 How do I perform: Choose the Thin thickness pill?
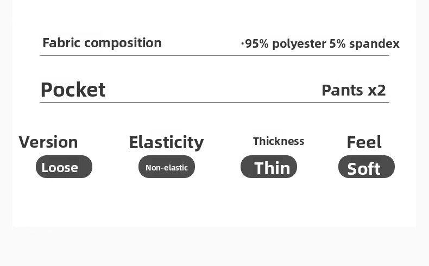tap(269, 167)
